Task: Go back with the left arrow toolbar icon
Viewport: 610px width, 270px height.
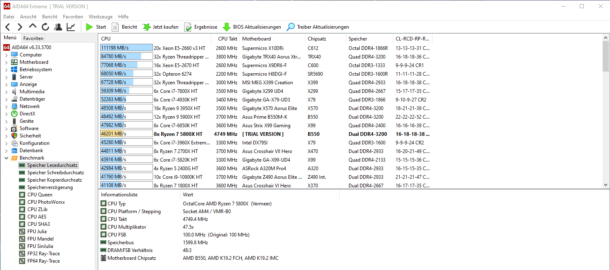Action: (8, 27)
